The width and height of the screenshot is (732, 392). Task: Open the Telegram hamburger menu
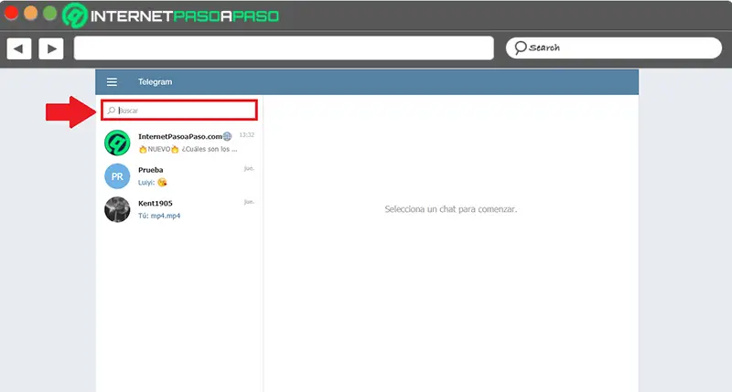click(112, 82)
